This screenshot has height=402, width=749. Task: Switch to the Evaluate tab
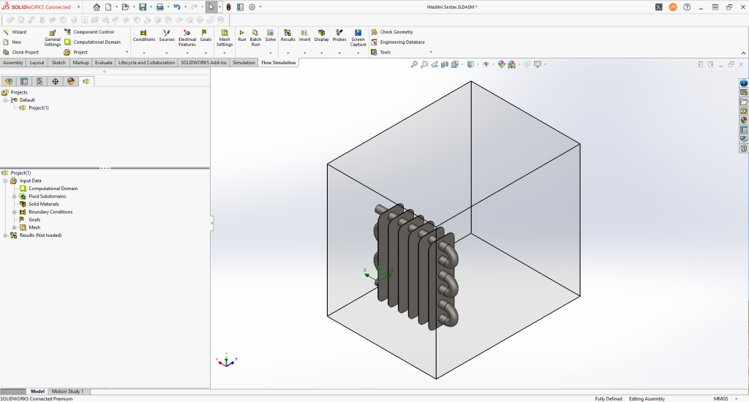(103, 63)
